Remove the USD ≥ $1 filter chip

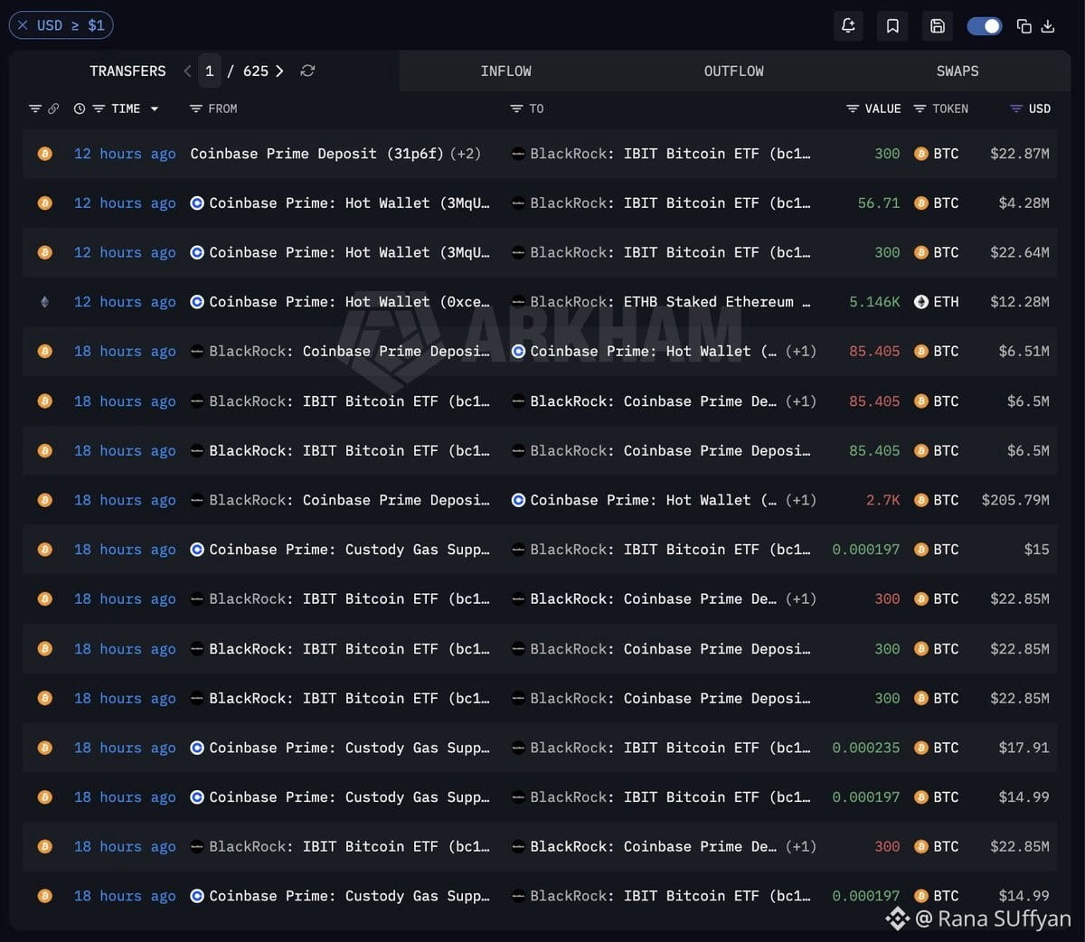(x=23, y=25)
